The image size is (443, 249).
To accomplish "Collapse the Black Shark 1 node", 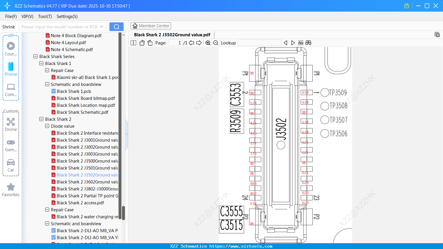I will 41,63.
